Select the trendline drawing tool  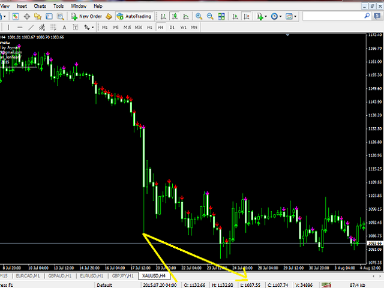coord(31,28)
